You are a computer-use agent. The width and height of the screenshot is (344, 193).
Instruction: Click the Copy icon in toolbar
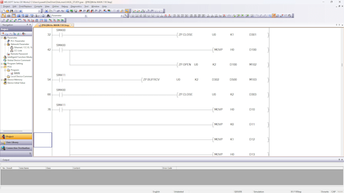[x=50, y=11]
